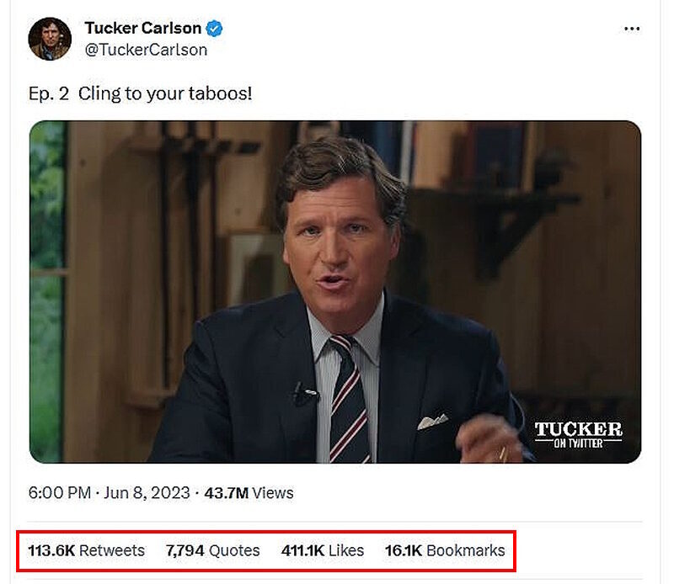Click the 16.1K Bookmarks count
Image resolution: width=674 pixels, height=584 pixels.
445,550
